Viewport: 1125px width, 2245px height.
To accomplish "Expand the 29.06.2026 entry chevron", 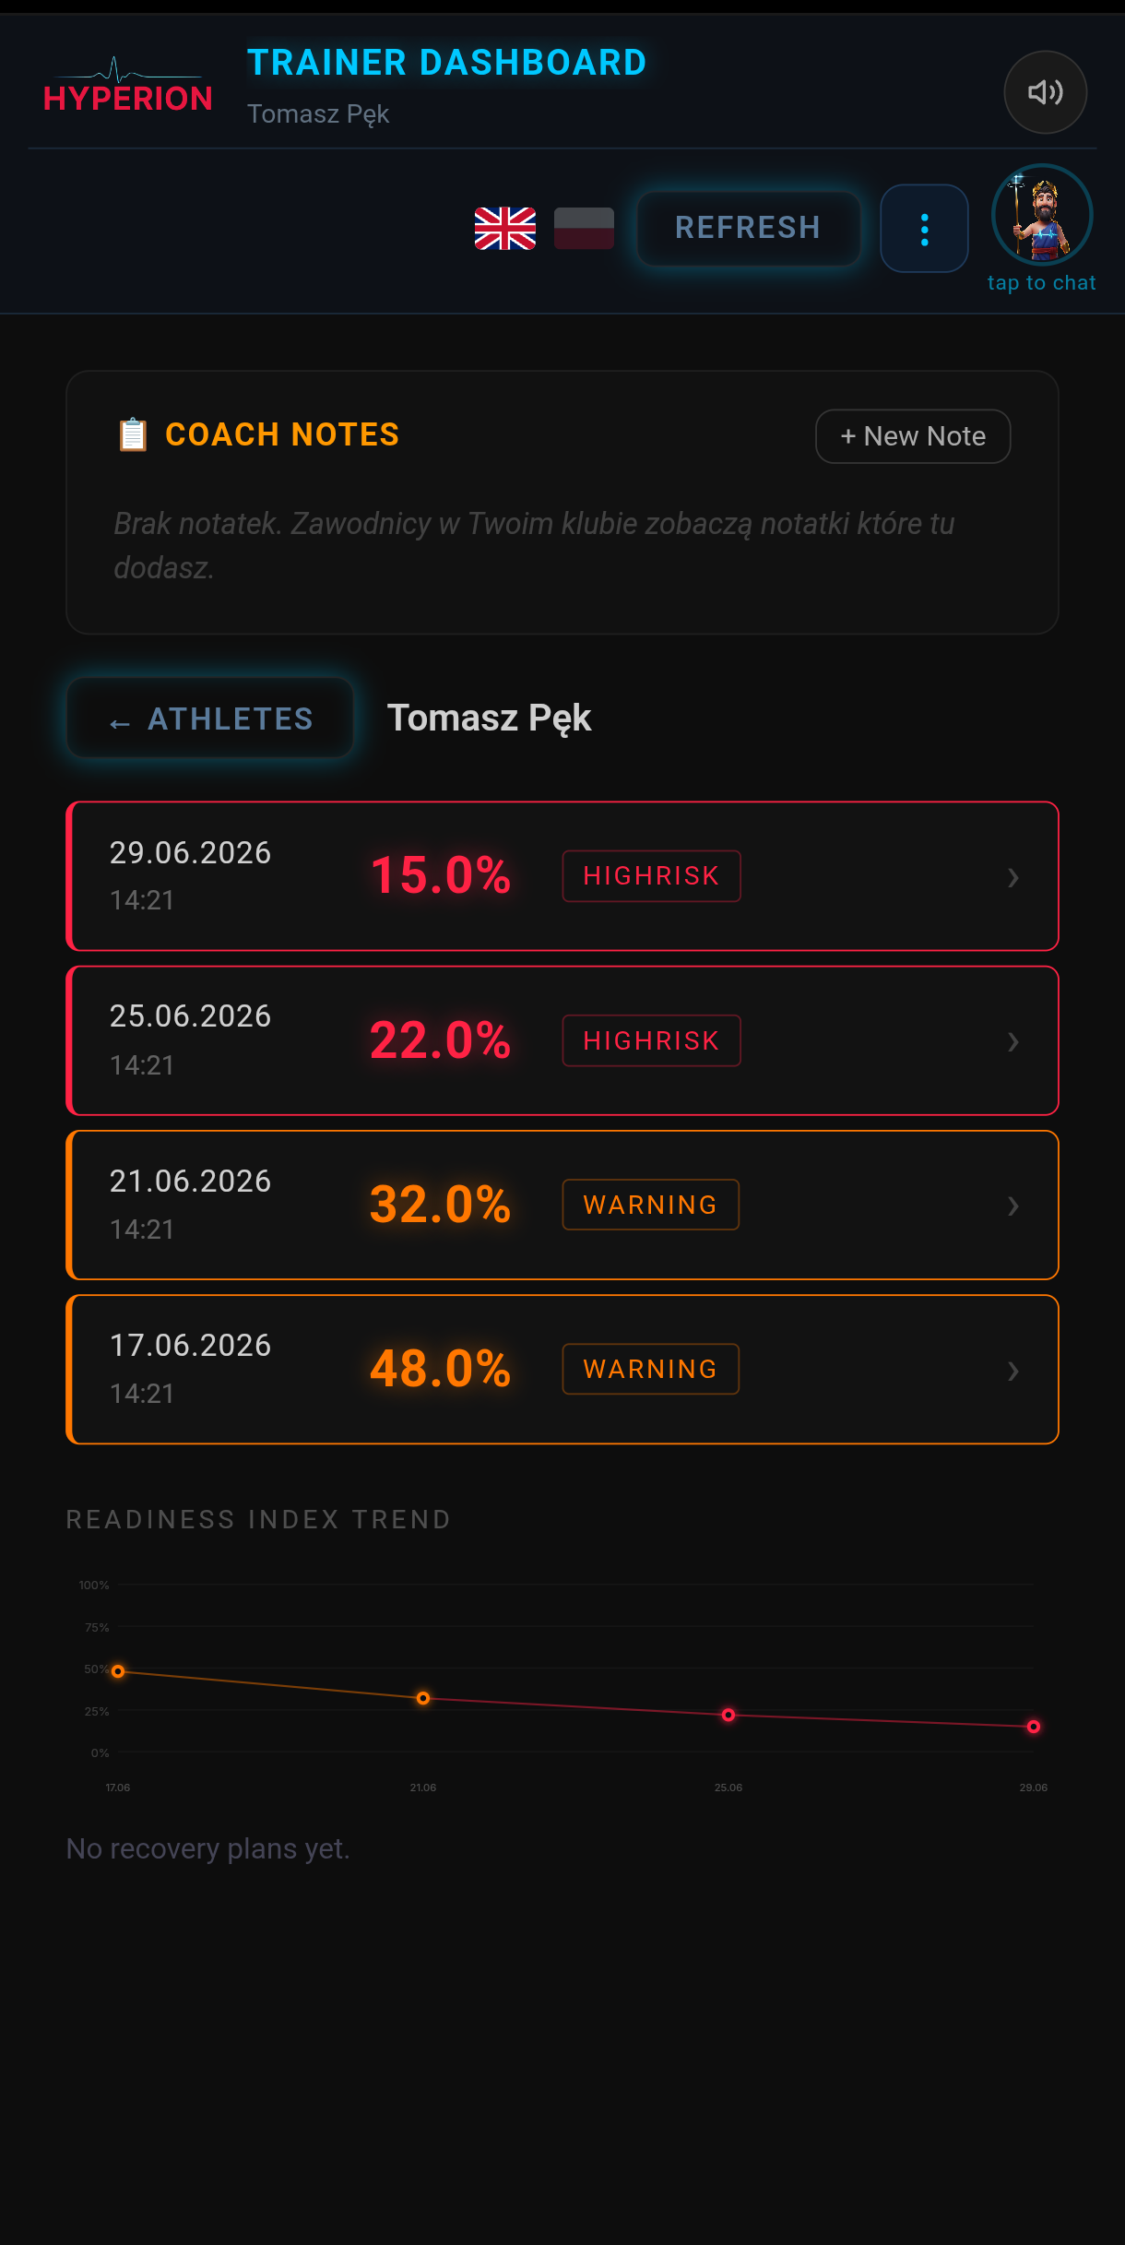I will coord(1012,877).
